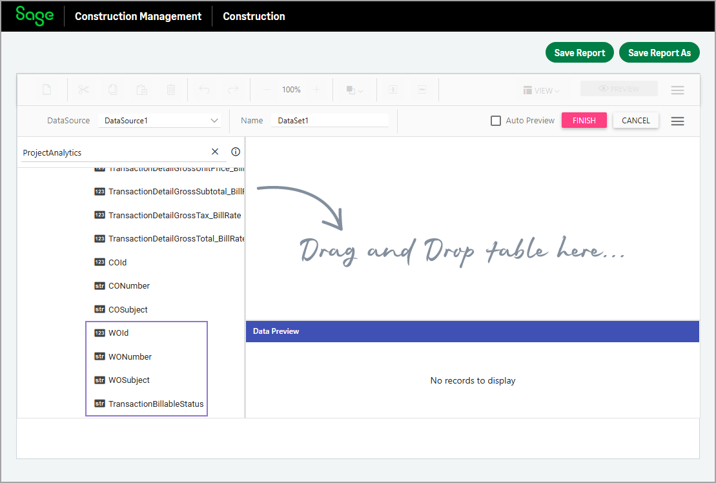
Task: Select the TransactionBillableStatus field
Action: point(156,404)
